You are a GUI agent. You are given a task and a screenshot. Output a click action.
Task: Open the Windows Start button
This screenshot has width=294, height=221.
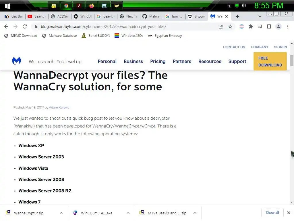[x=7, y=6]
